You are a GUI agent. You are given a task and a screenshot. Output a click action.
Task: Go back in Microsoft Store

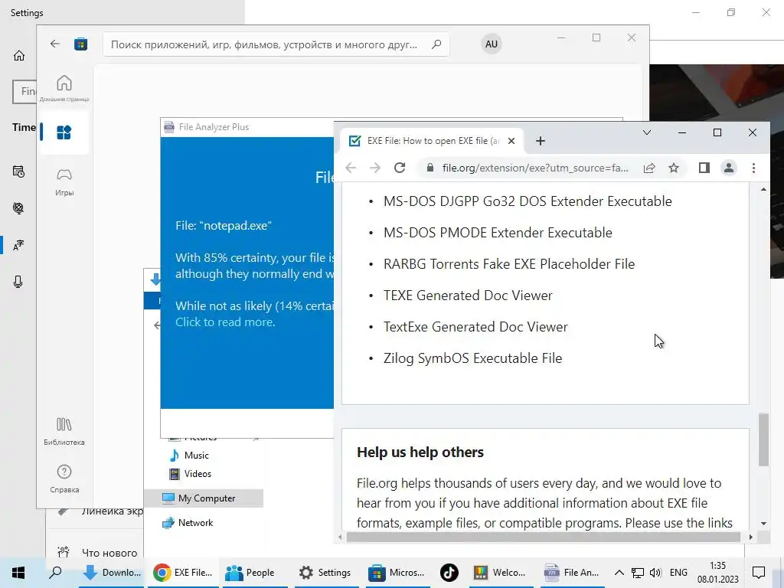tap(55, 44)
